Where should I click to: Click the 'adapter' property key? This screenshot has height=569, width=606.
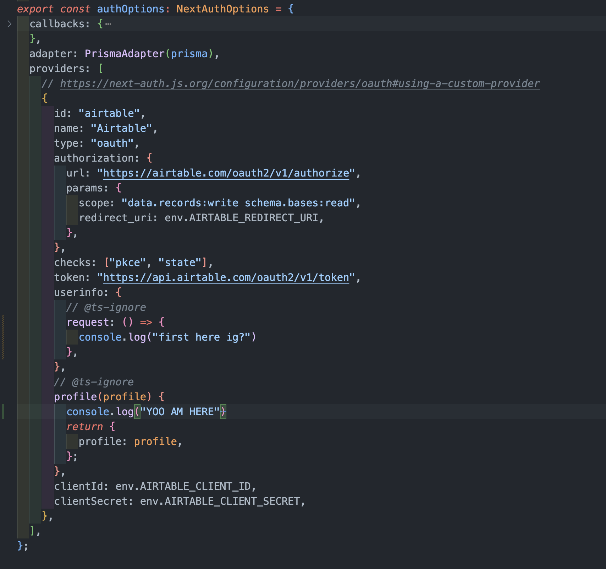51,54
